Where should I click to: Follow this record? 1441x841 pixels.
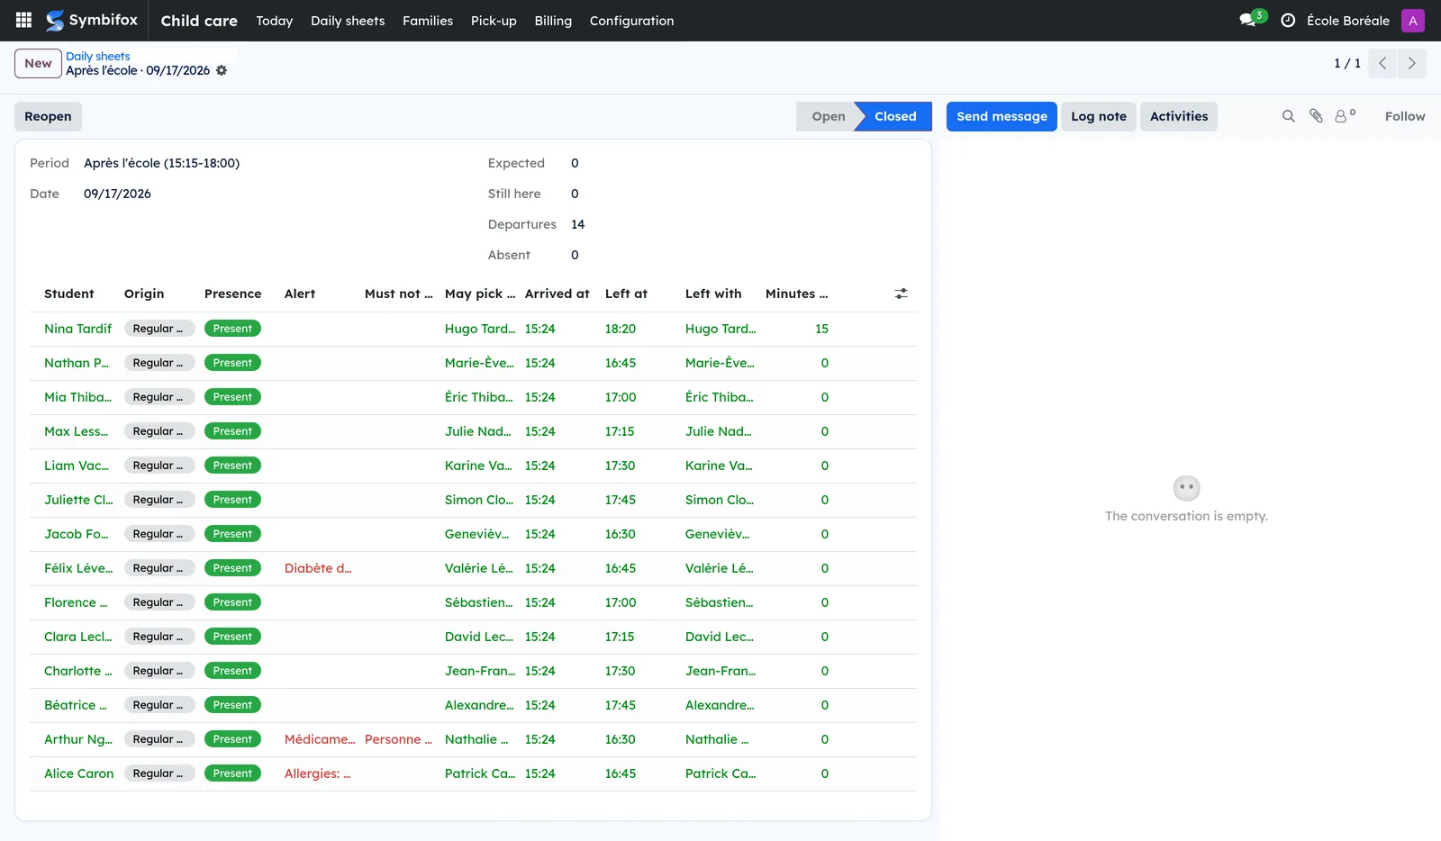coord(1404,116)
